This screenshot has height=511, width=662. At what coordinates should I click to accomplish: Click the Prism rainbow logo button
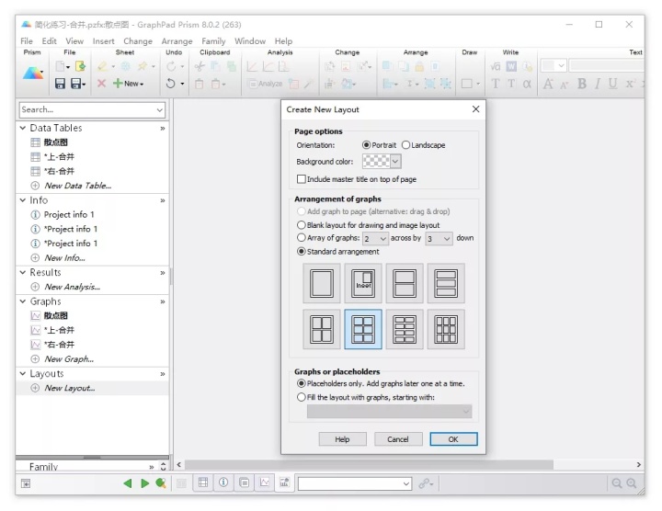pos(33,74)
